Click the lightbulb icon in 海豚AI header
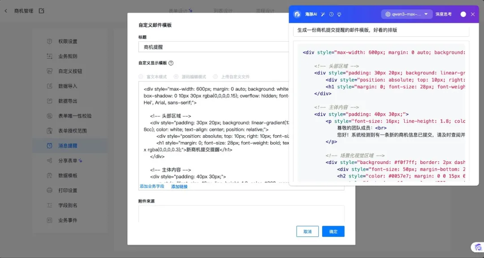Image resolution: width=484 pixels, height=258 pixels. coord(339,14)
